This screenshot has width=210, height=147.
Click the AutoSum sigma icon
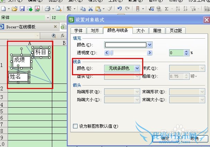(166, 9)
